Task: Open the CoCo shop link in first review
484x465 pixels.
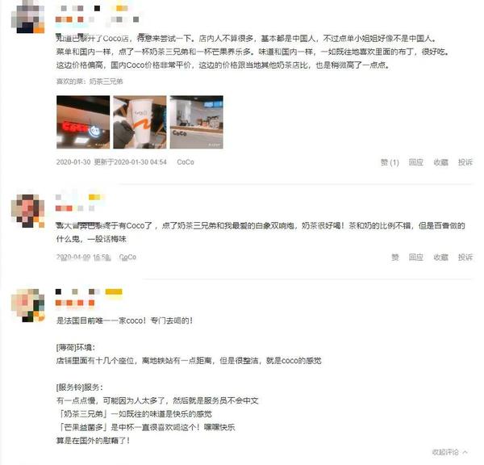Action: pyautogui.click(x=186, y=162)
